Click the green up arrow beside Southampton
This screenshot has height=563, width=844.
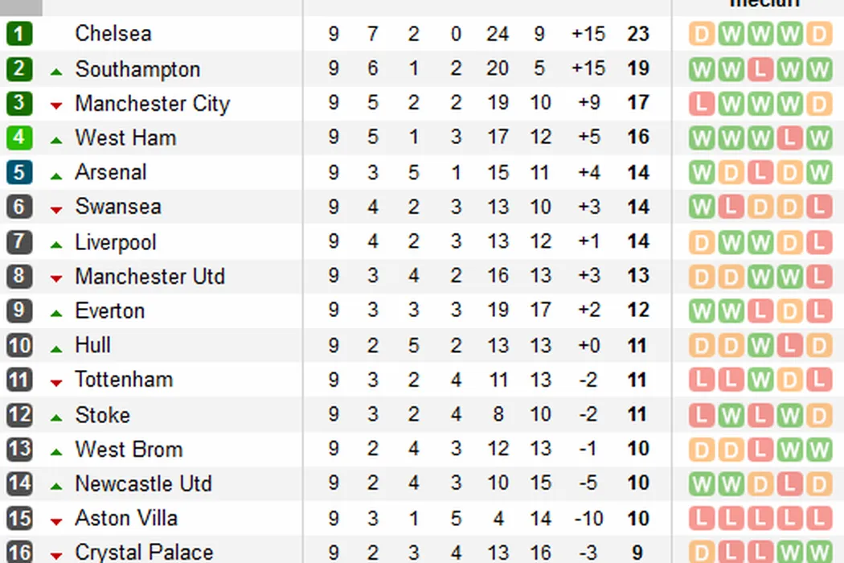[x=55, y=72]
